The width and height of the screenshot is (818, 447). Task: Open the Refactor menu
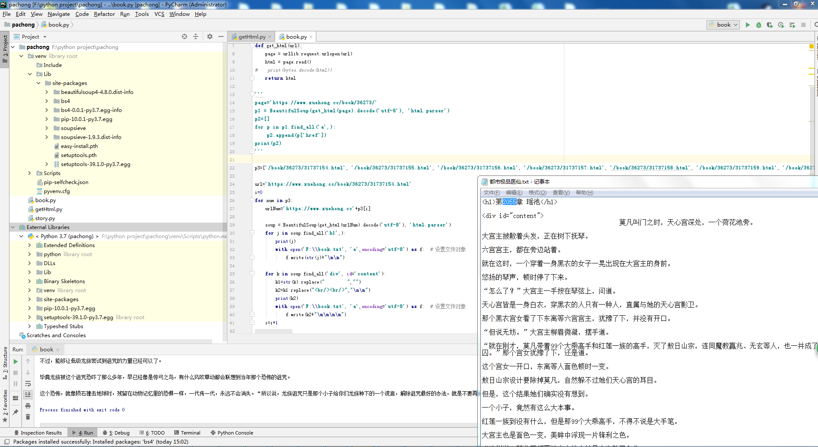point(104,14)
